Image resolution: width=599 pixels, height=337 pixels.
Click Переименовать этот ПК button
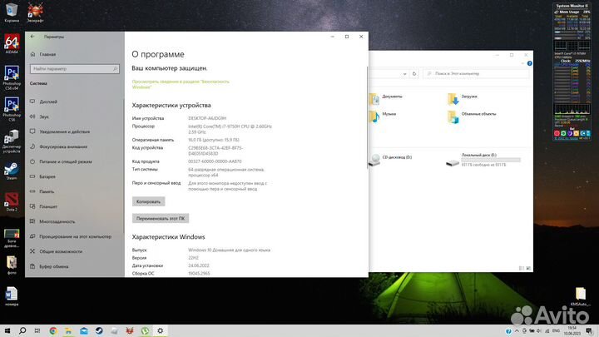click(x=161, y=219)
